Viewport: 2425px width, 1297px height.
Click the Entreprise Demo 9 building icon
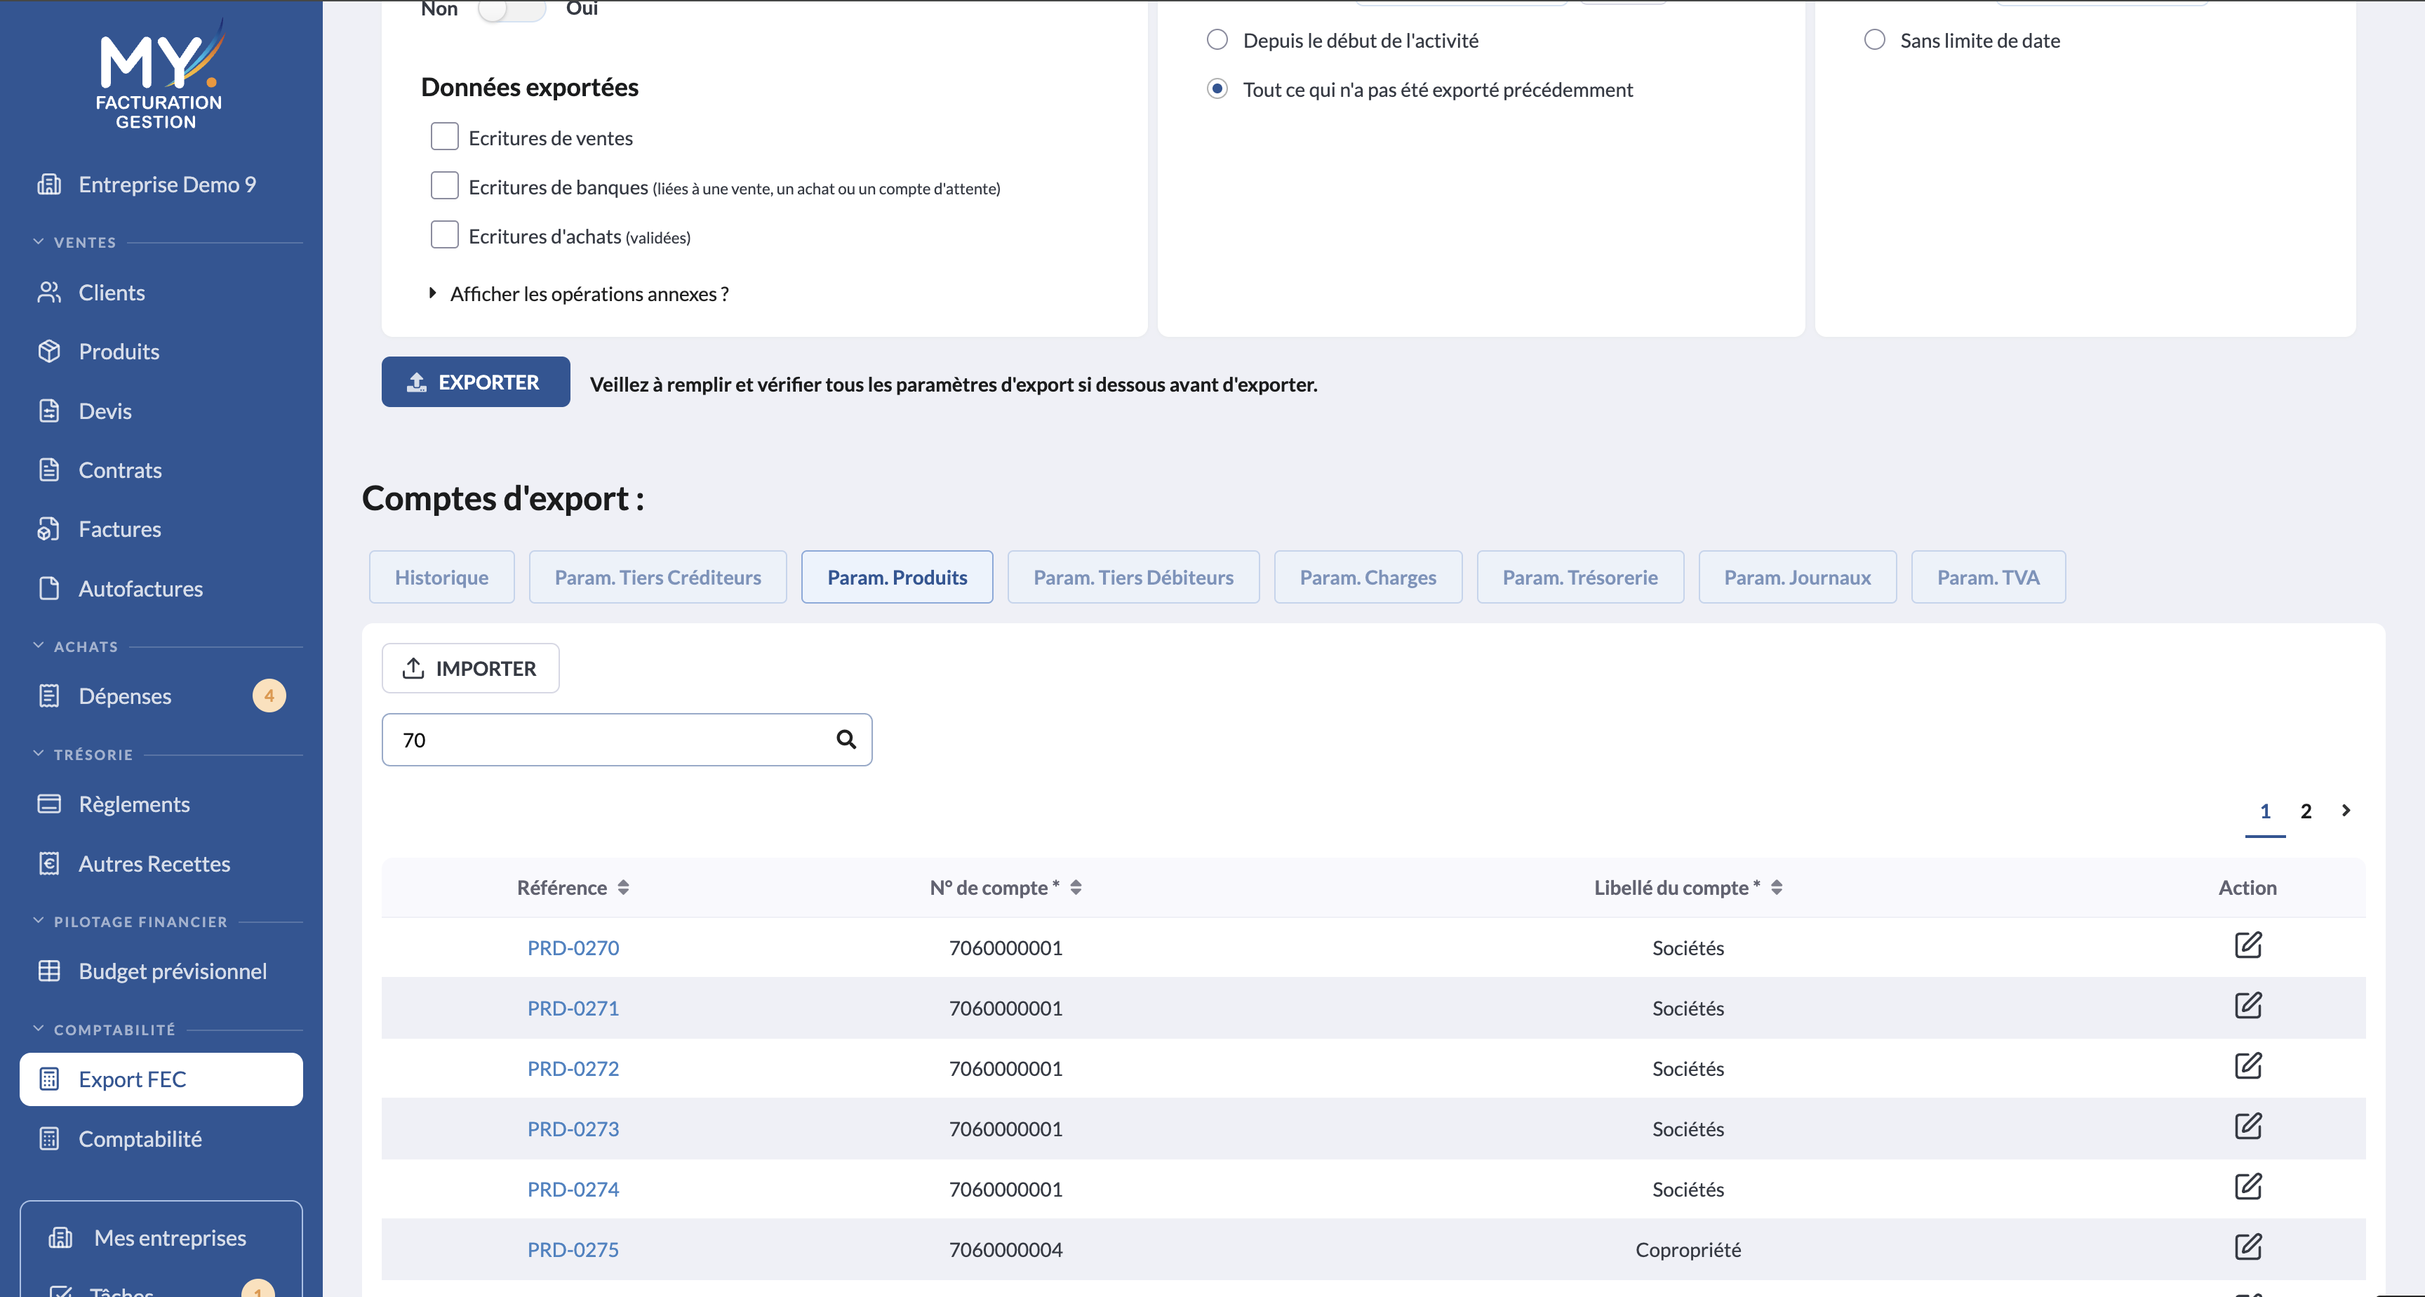[x=49, y=185]
